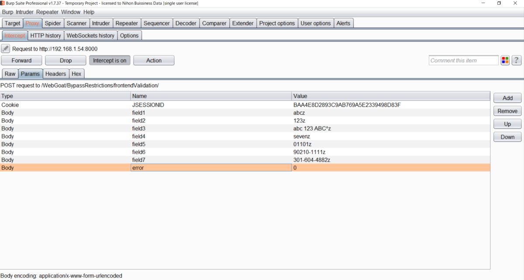Open the proxy Options sub-tab
The height and width of the screenshot is (280, 524).
coord(129,35)
